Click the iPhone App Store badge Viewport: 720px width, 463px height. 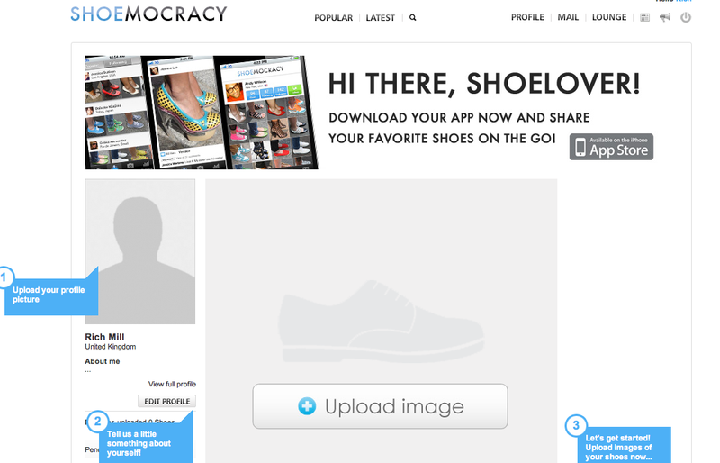point(611,147)
